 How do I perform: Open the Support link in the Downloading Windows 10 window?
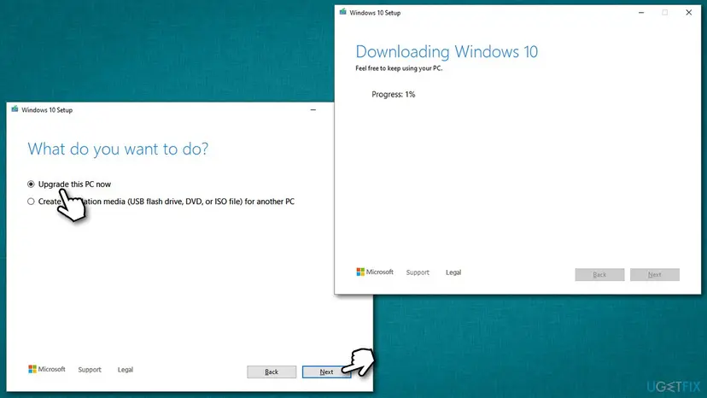418,272
